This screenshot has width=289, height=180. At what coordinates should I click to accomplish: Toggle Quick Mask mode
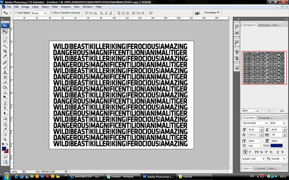tap(5, 156)
